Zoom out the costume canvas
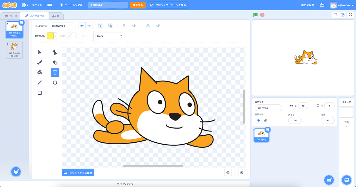The width and height of the screenshot is (356, 187). click(x=228, y=173)
